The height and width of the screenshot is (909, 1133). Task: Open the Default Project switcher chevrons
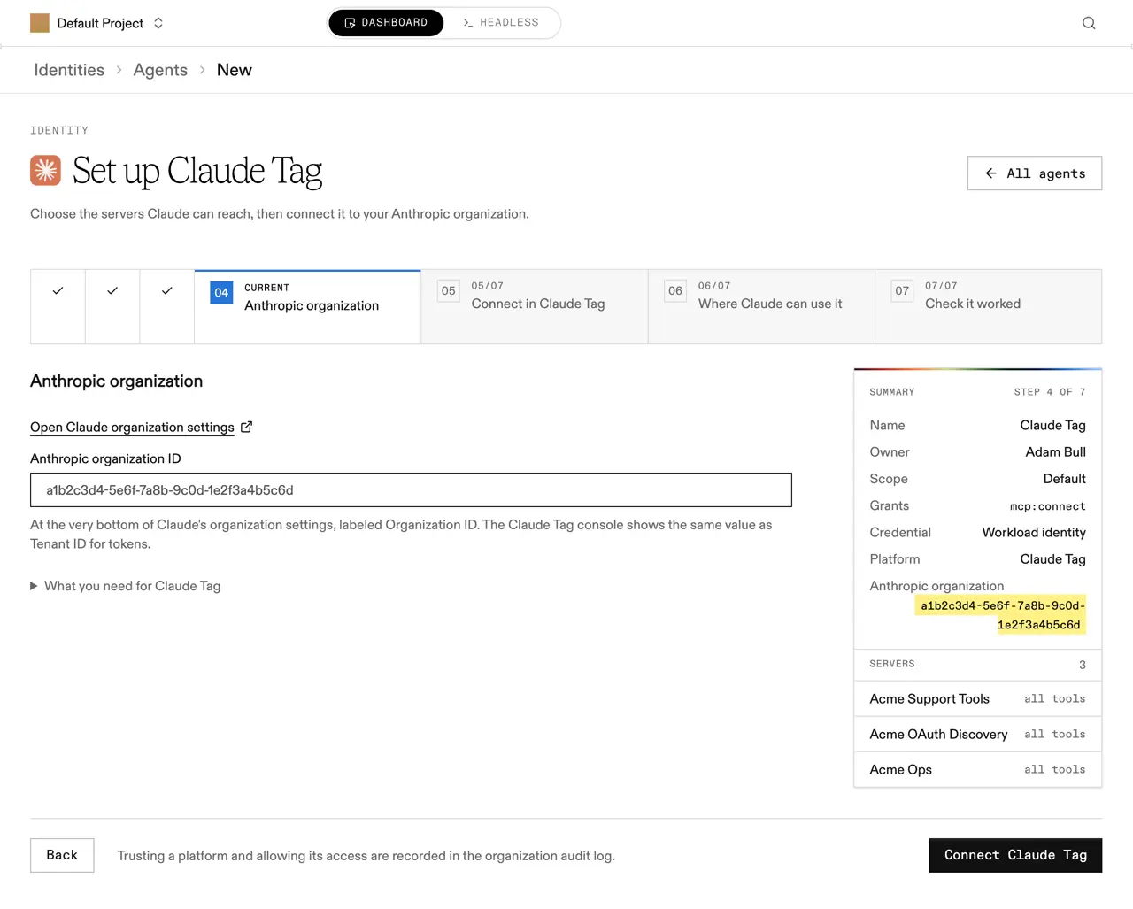click(158, 23)
